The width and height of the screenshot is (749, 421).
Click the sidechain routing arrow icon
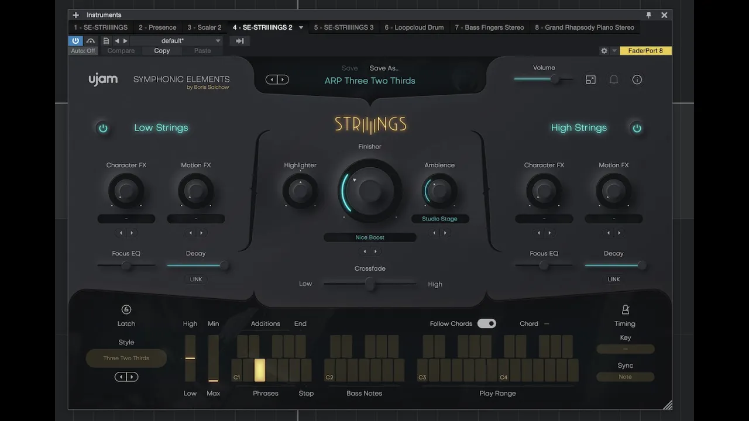point(240,41)
